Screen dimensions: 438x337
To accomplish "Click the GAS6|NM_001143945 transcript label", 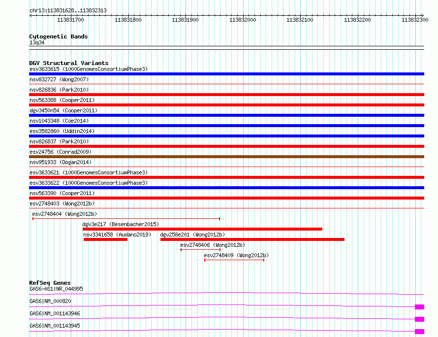I will click(55, 326).
